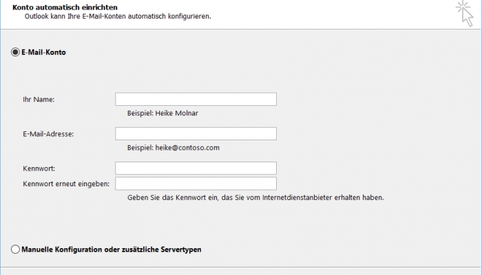Click the 'E-Mail-Adresse:' field label

(48, 134)
